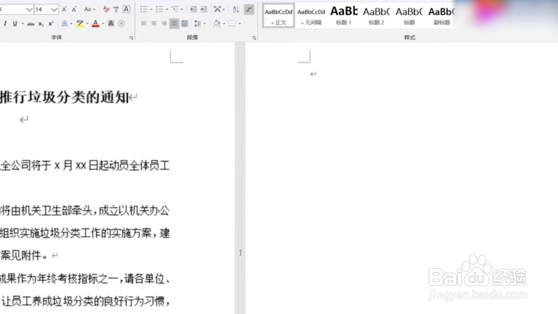The image size is (558, 314).
Task: Align text right
Action: pyautogui.click(x=164, y=24)
